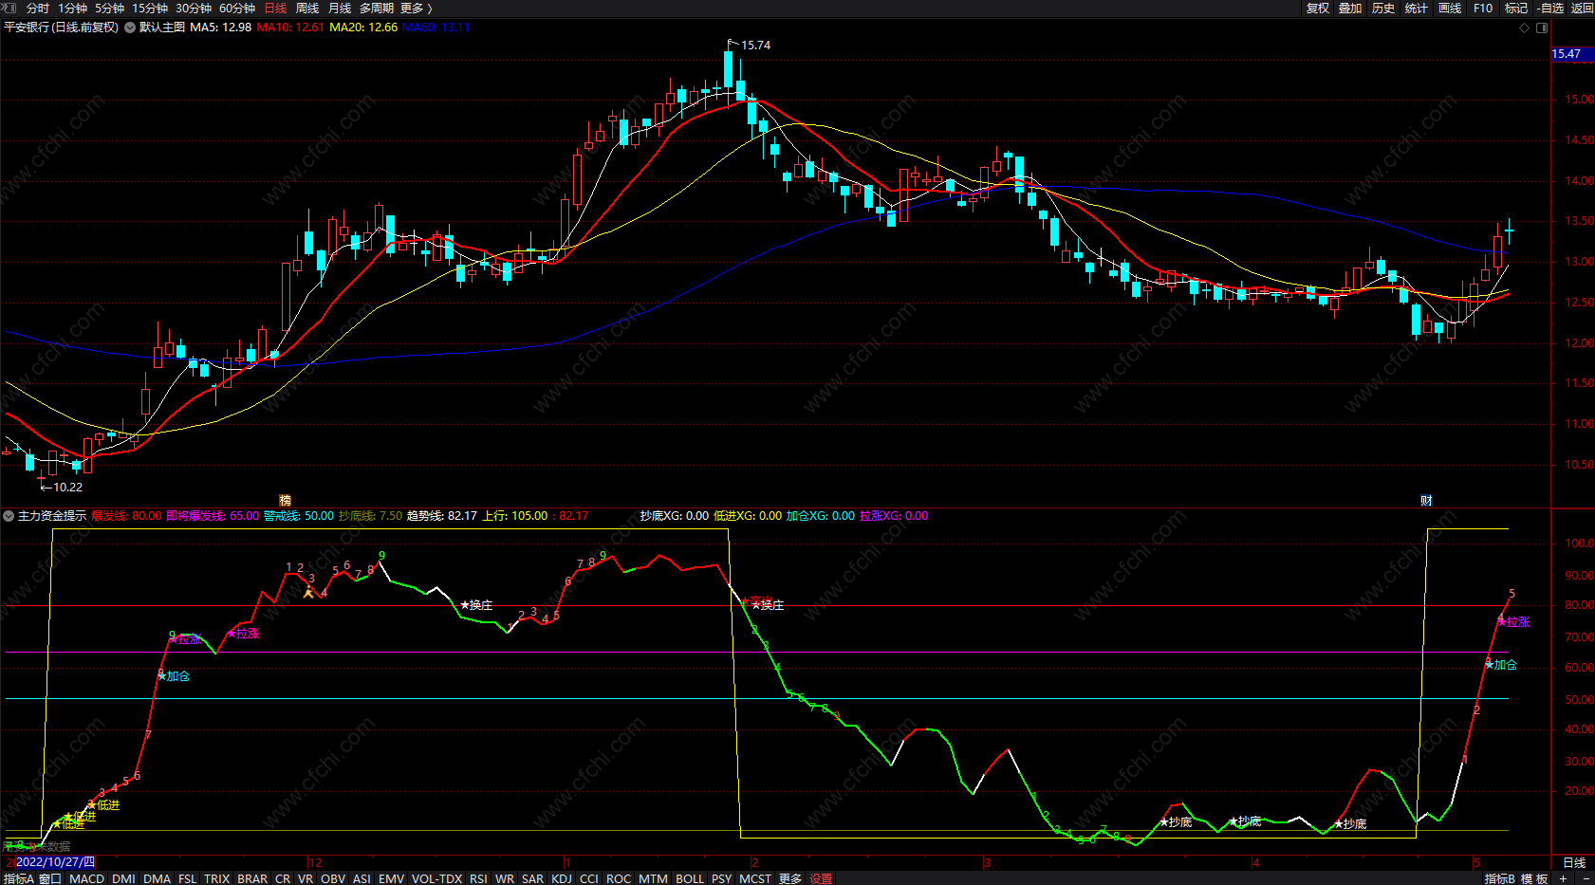Image resolution: width=1595 pixels, height=885 pixels.
Task: Expand the 主力资金提示 indicator dropdown
Action: 9,516
